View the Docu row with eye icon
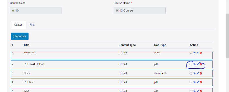Viewport: 229px width, 92px height. 194,73
